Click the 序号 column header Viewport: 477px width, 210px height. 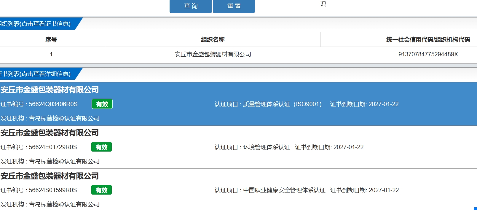point(51,39)
